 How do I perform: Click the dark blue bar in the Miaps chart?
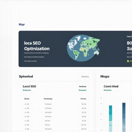pyautogui.click(x=124, y=117)
